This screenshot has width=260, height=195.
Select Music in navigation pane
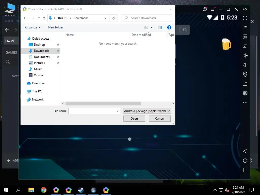tap(38, 69)
